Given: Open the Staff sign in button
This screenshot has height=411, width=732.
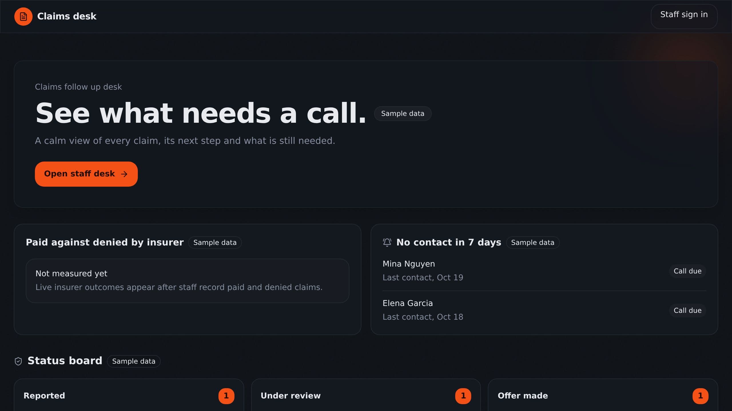Looking at the screenshot, I should point(684,16).
